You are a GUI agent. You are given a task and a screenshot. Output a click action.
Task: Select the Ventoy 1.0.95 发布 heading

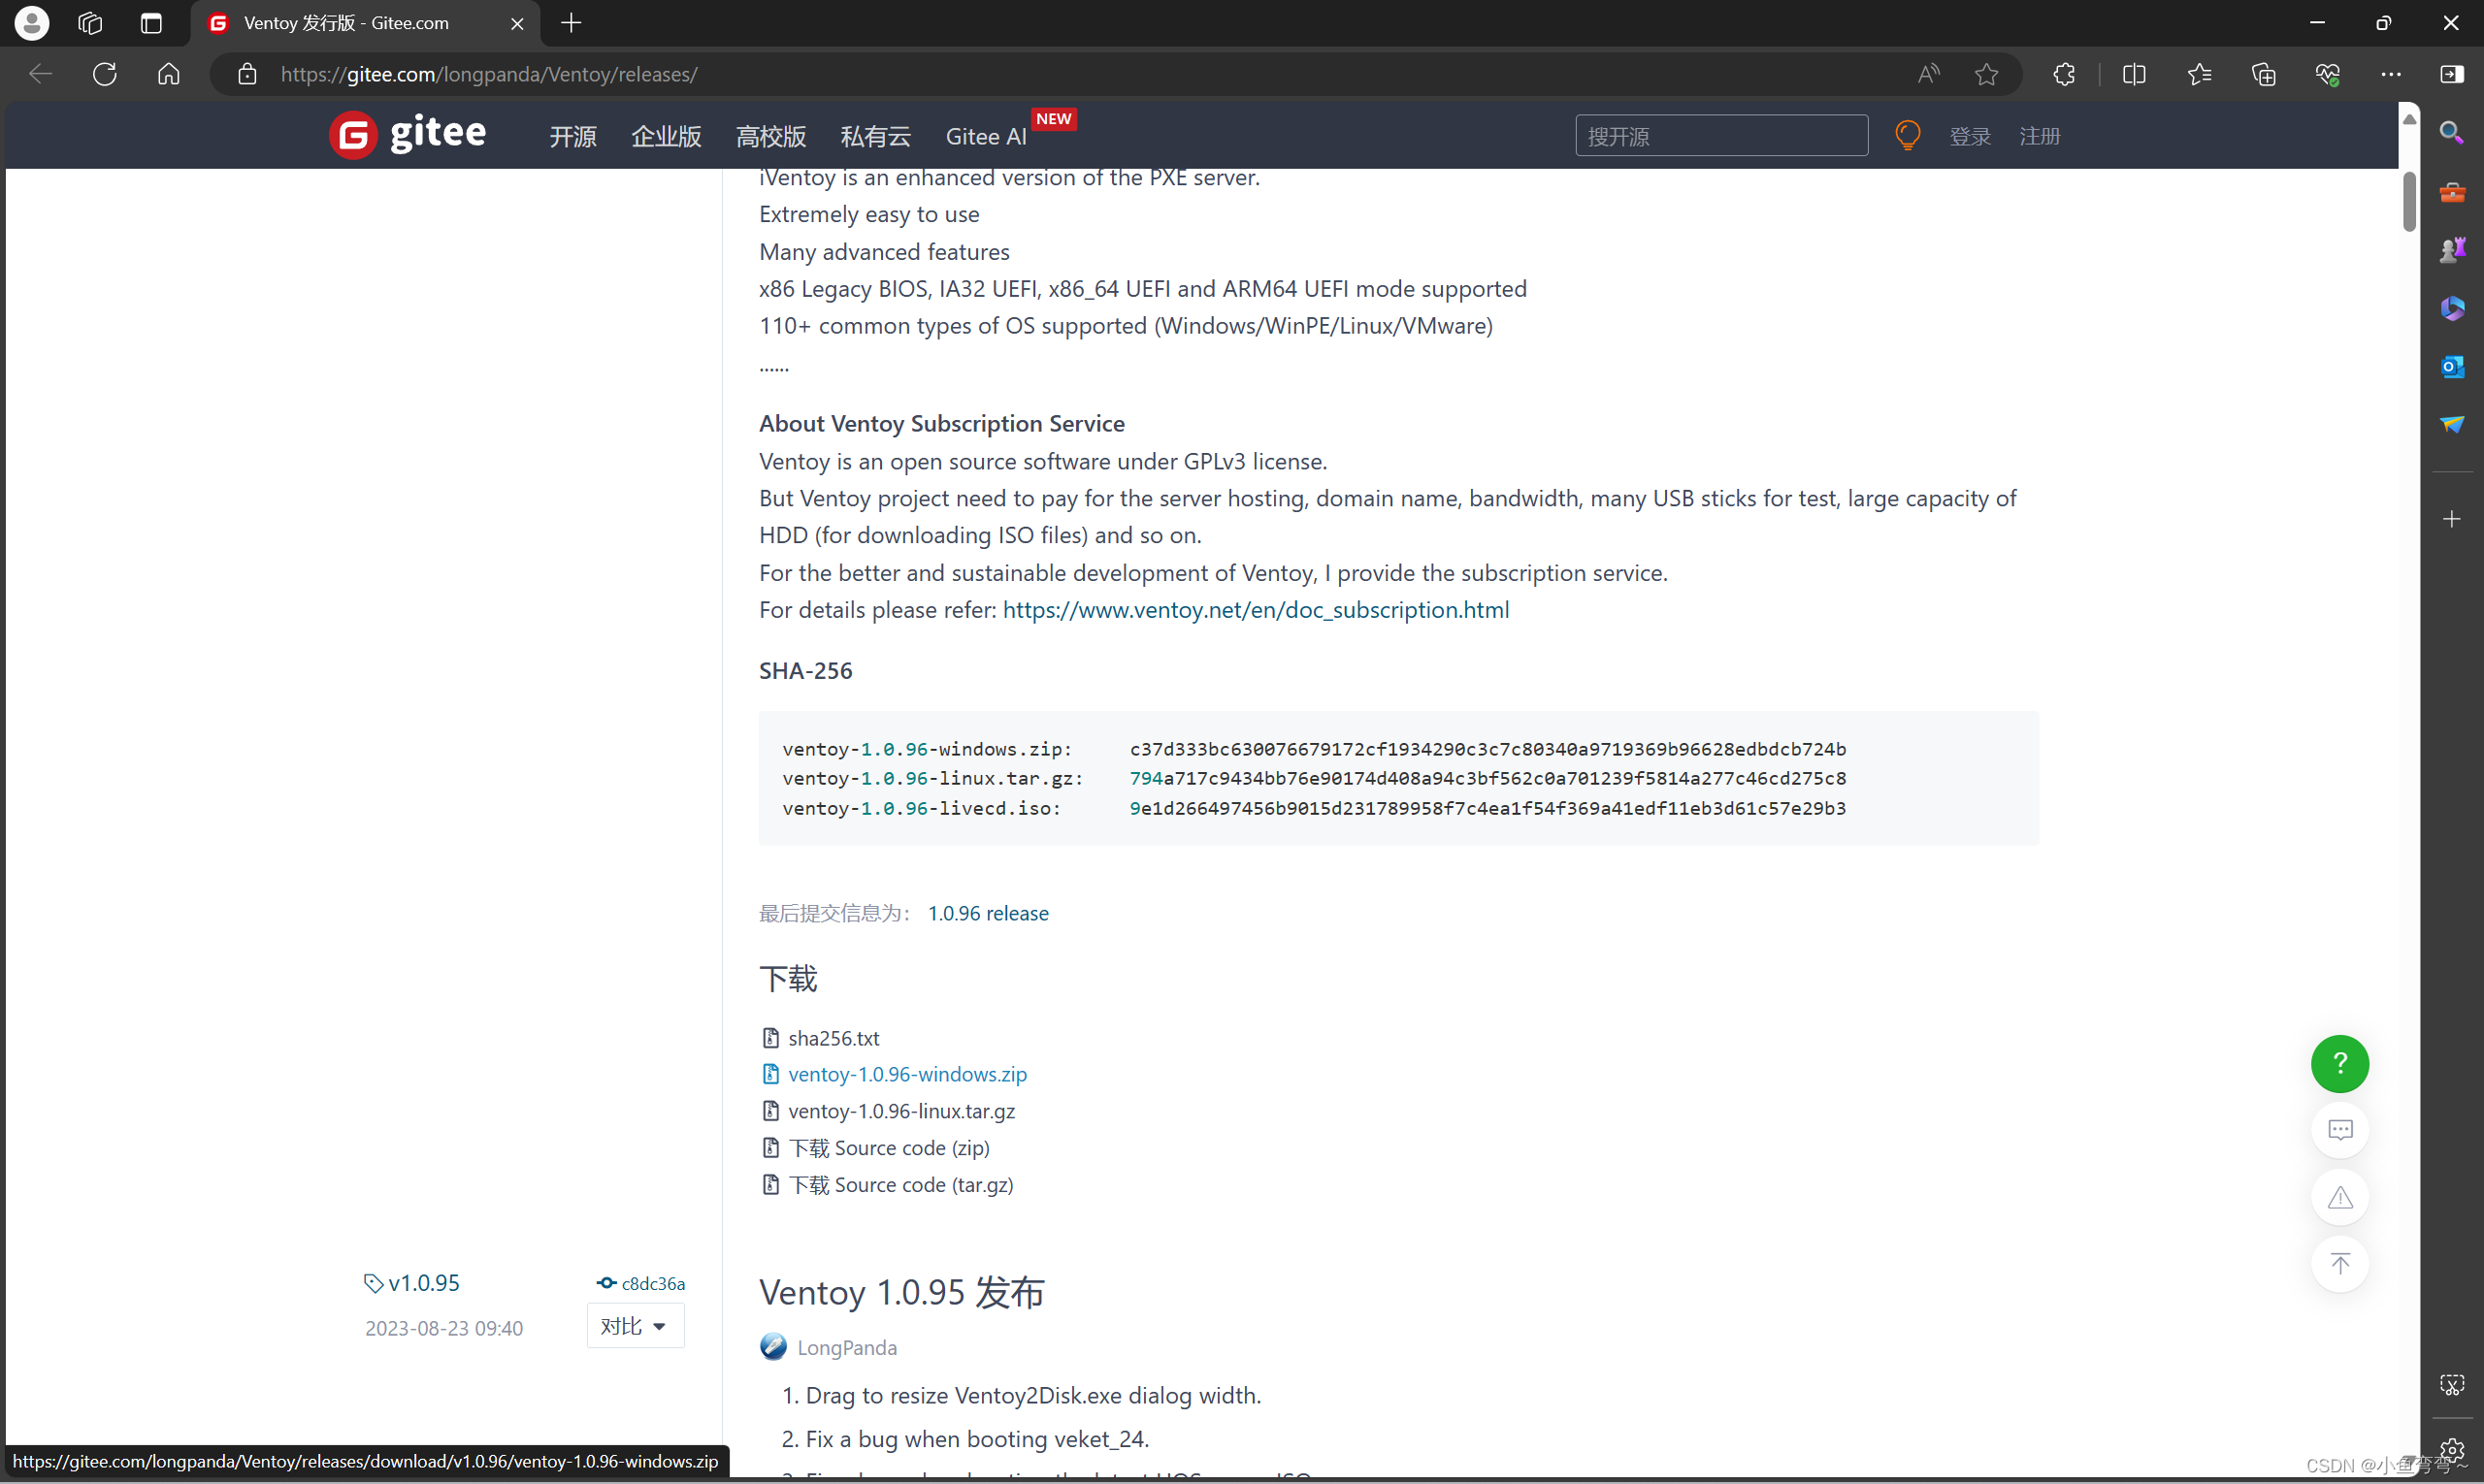click(x=900, y=1292)
